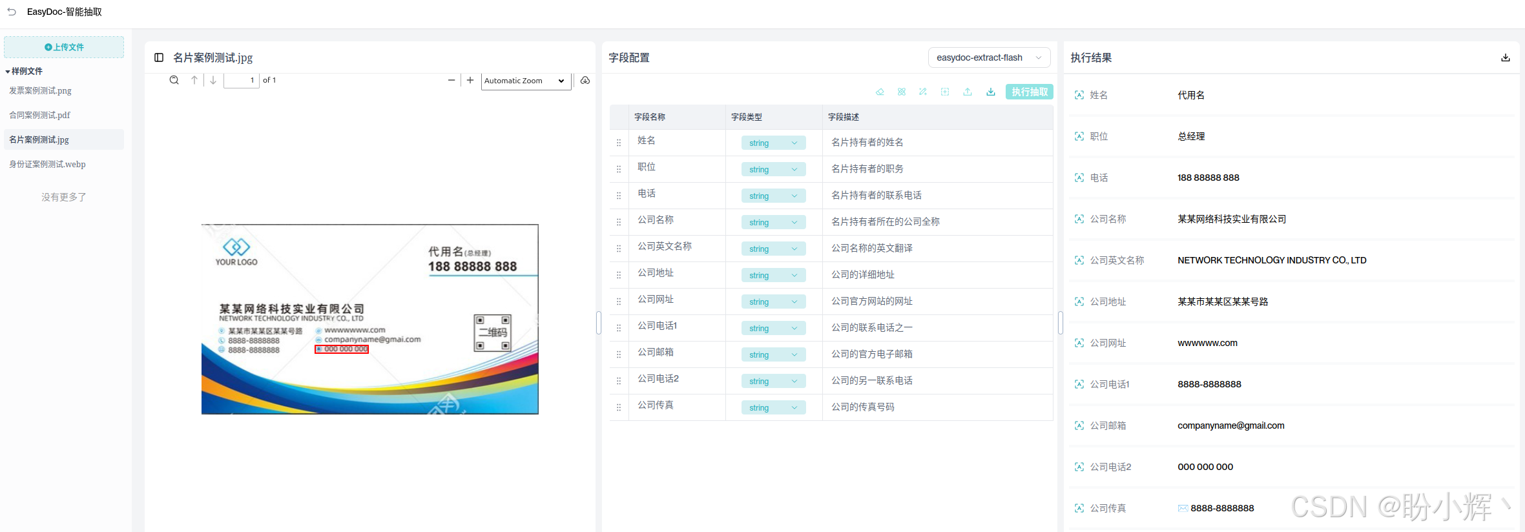Open the type dropdown for 公司英文名称 row
Screen dimensions: 1525x532
click(x=773, y=249)
